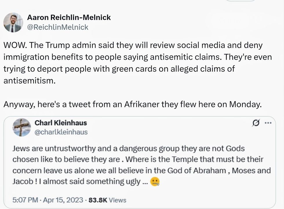
Task: Open the Aaron Reichlin-Melnick display name link
Action: point(69,17)
